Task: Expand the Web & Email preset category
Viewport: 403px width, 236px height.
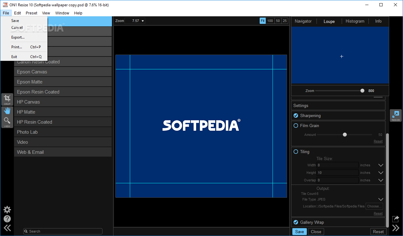Action: click(x=63, y=152)
